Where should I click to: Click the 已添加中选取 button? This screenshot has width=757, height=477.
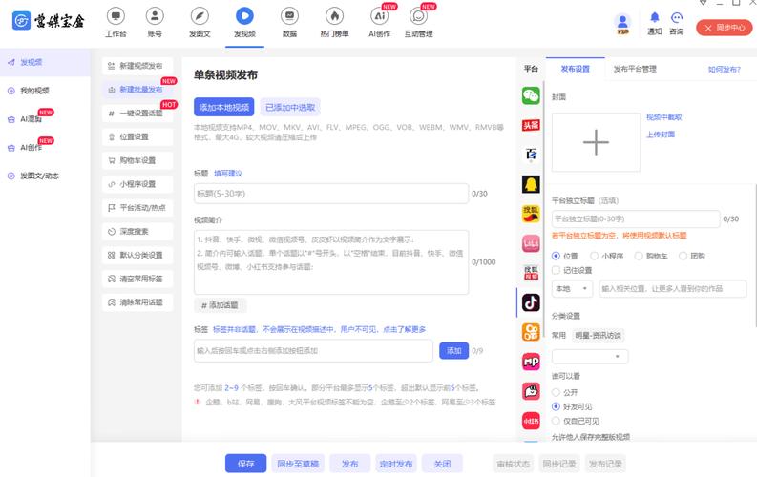click(290, 107)
